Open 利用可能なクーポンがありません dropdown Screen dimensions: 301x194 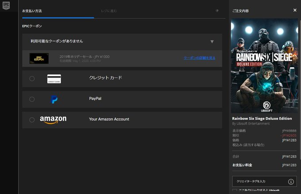click(x=122, y=42)
